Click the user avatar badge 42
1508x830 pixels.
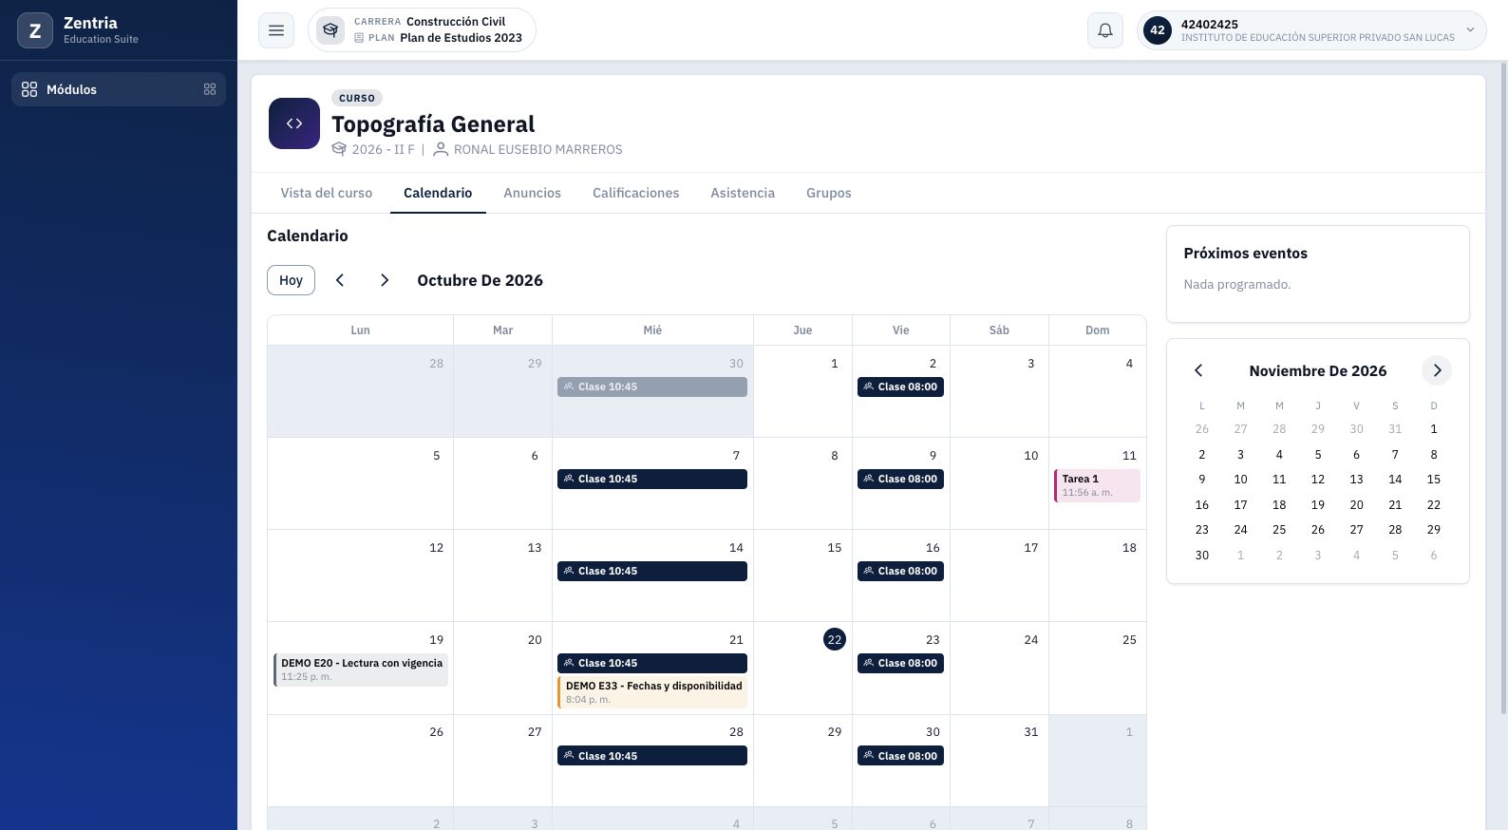coord(1158,30)
